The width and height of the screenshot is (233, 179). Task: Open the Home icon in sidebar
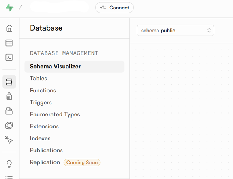pyautogui.click(x=9, y=28)
